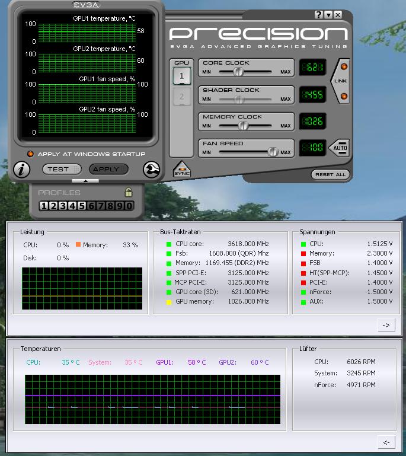Click the fan speed 100 digital readout
Image resolution: width=406 pixels, height=456 pixels.
313,148
